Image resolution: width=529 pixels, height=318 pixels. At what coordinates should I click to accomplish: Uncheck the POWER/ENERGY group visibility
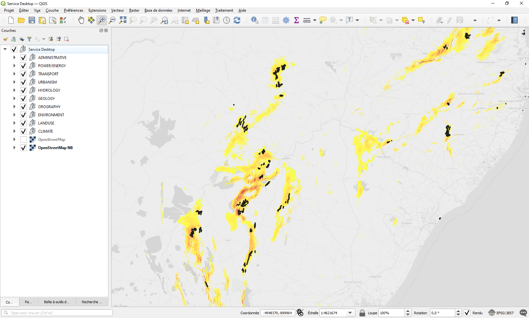coord(23,66)
